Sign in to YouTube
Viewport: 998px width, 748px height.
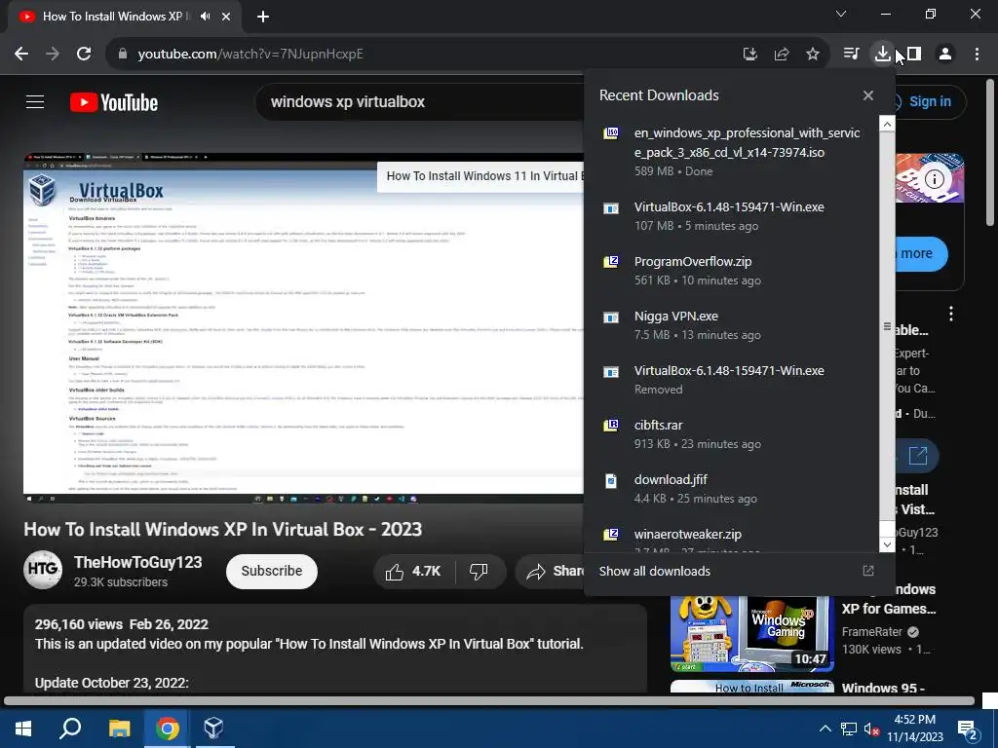tap(929, 101)
